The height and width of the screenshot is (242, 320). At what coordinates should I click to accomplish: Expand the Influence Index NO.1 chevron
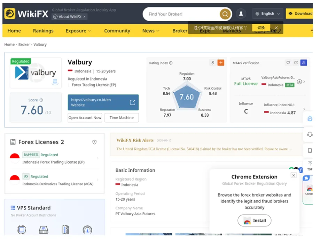pyautogui.click(x=304, y=109)
